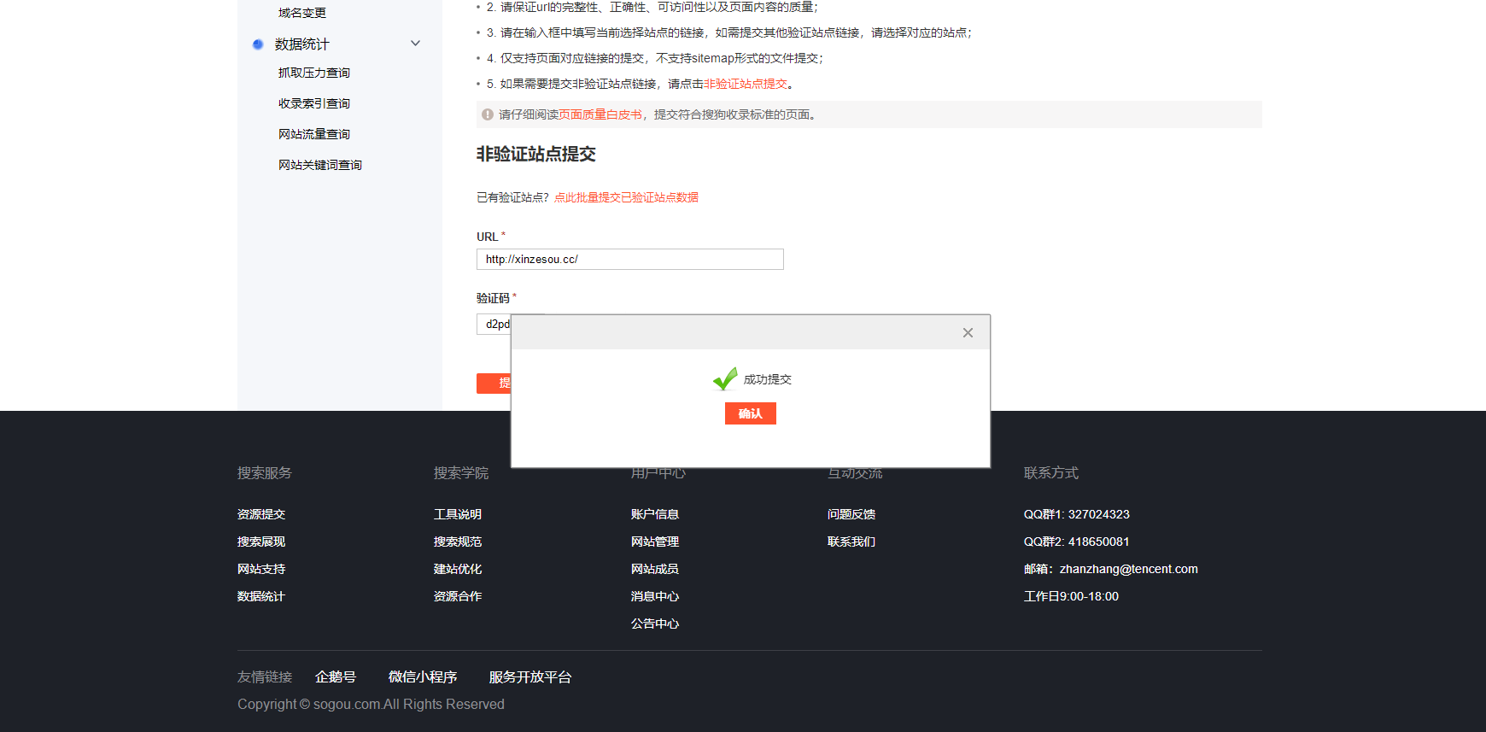Viewport: 1486px width, 732px height.
Task: Collapse the 数据统计 sidebar chevron
Action: tap(416, 44)
